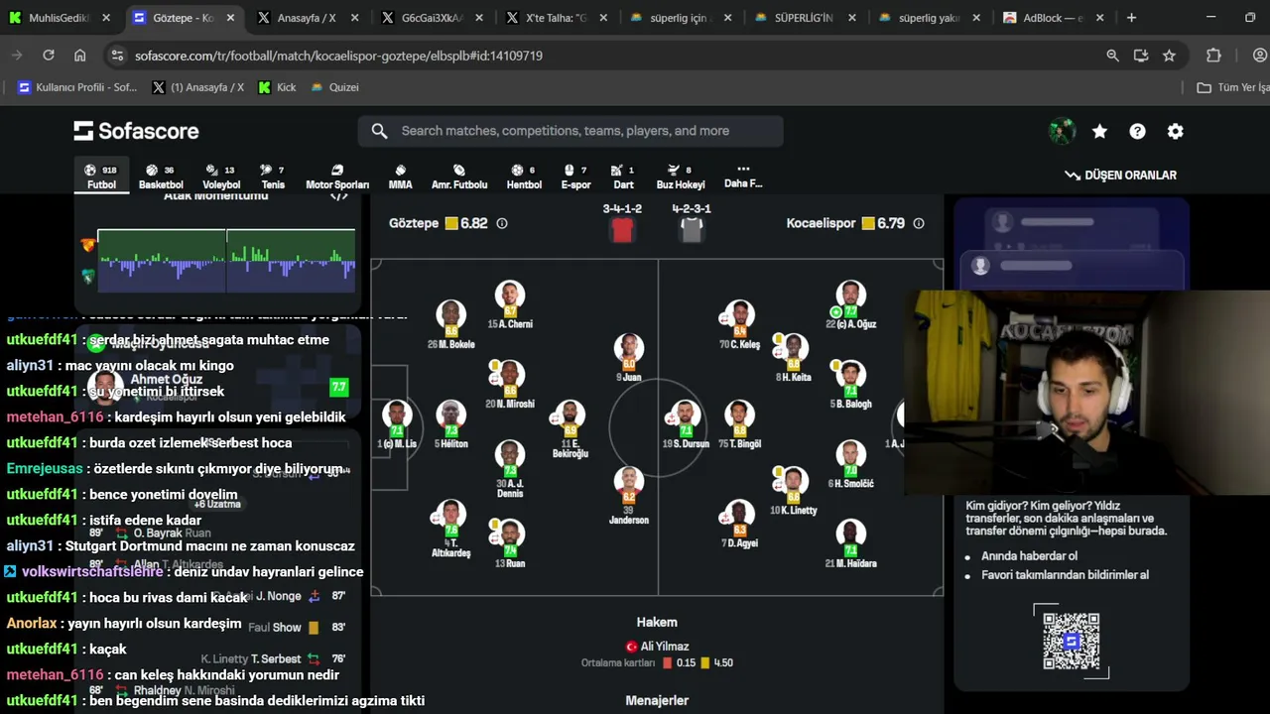This screenshot has width=1270, height=714.
Task: Open the Sofascore home logo
Action: (136, 131)
